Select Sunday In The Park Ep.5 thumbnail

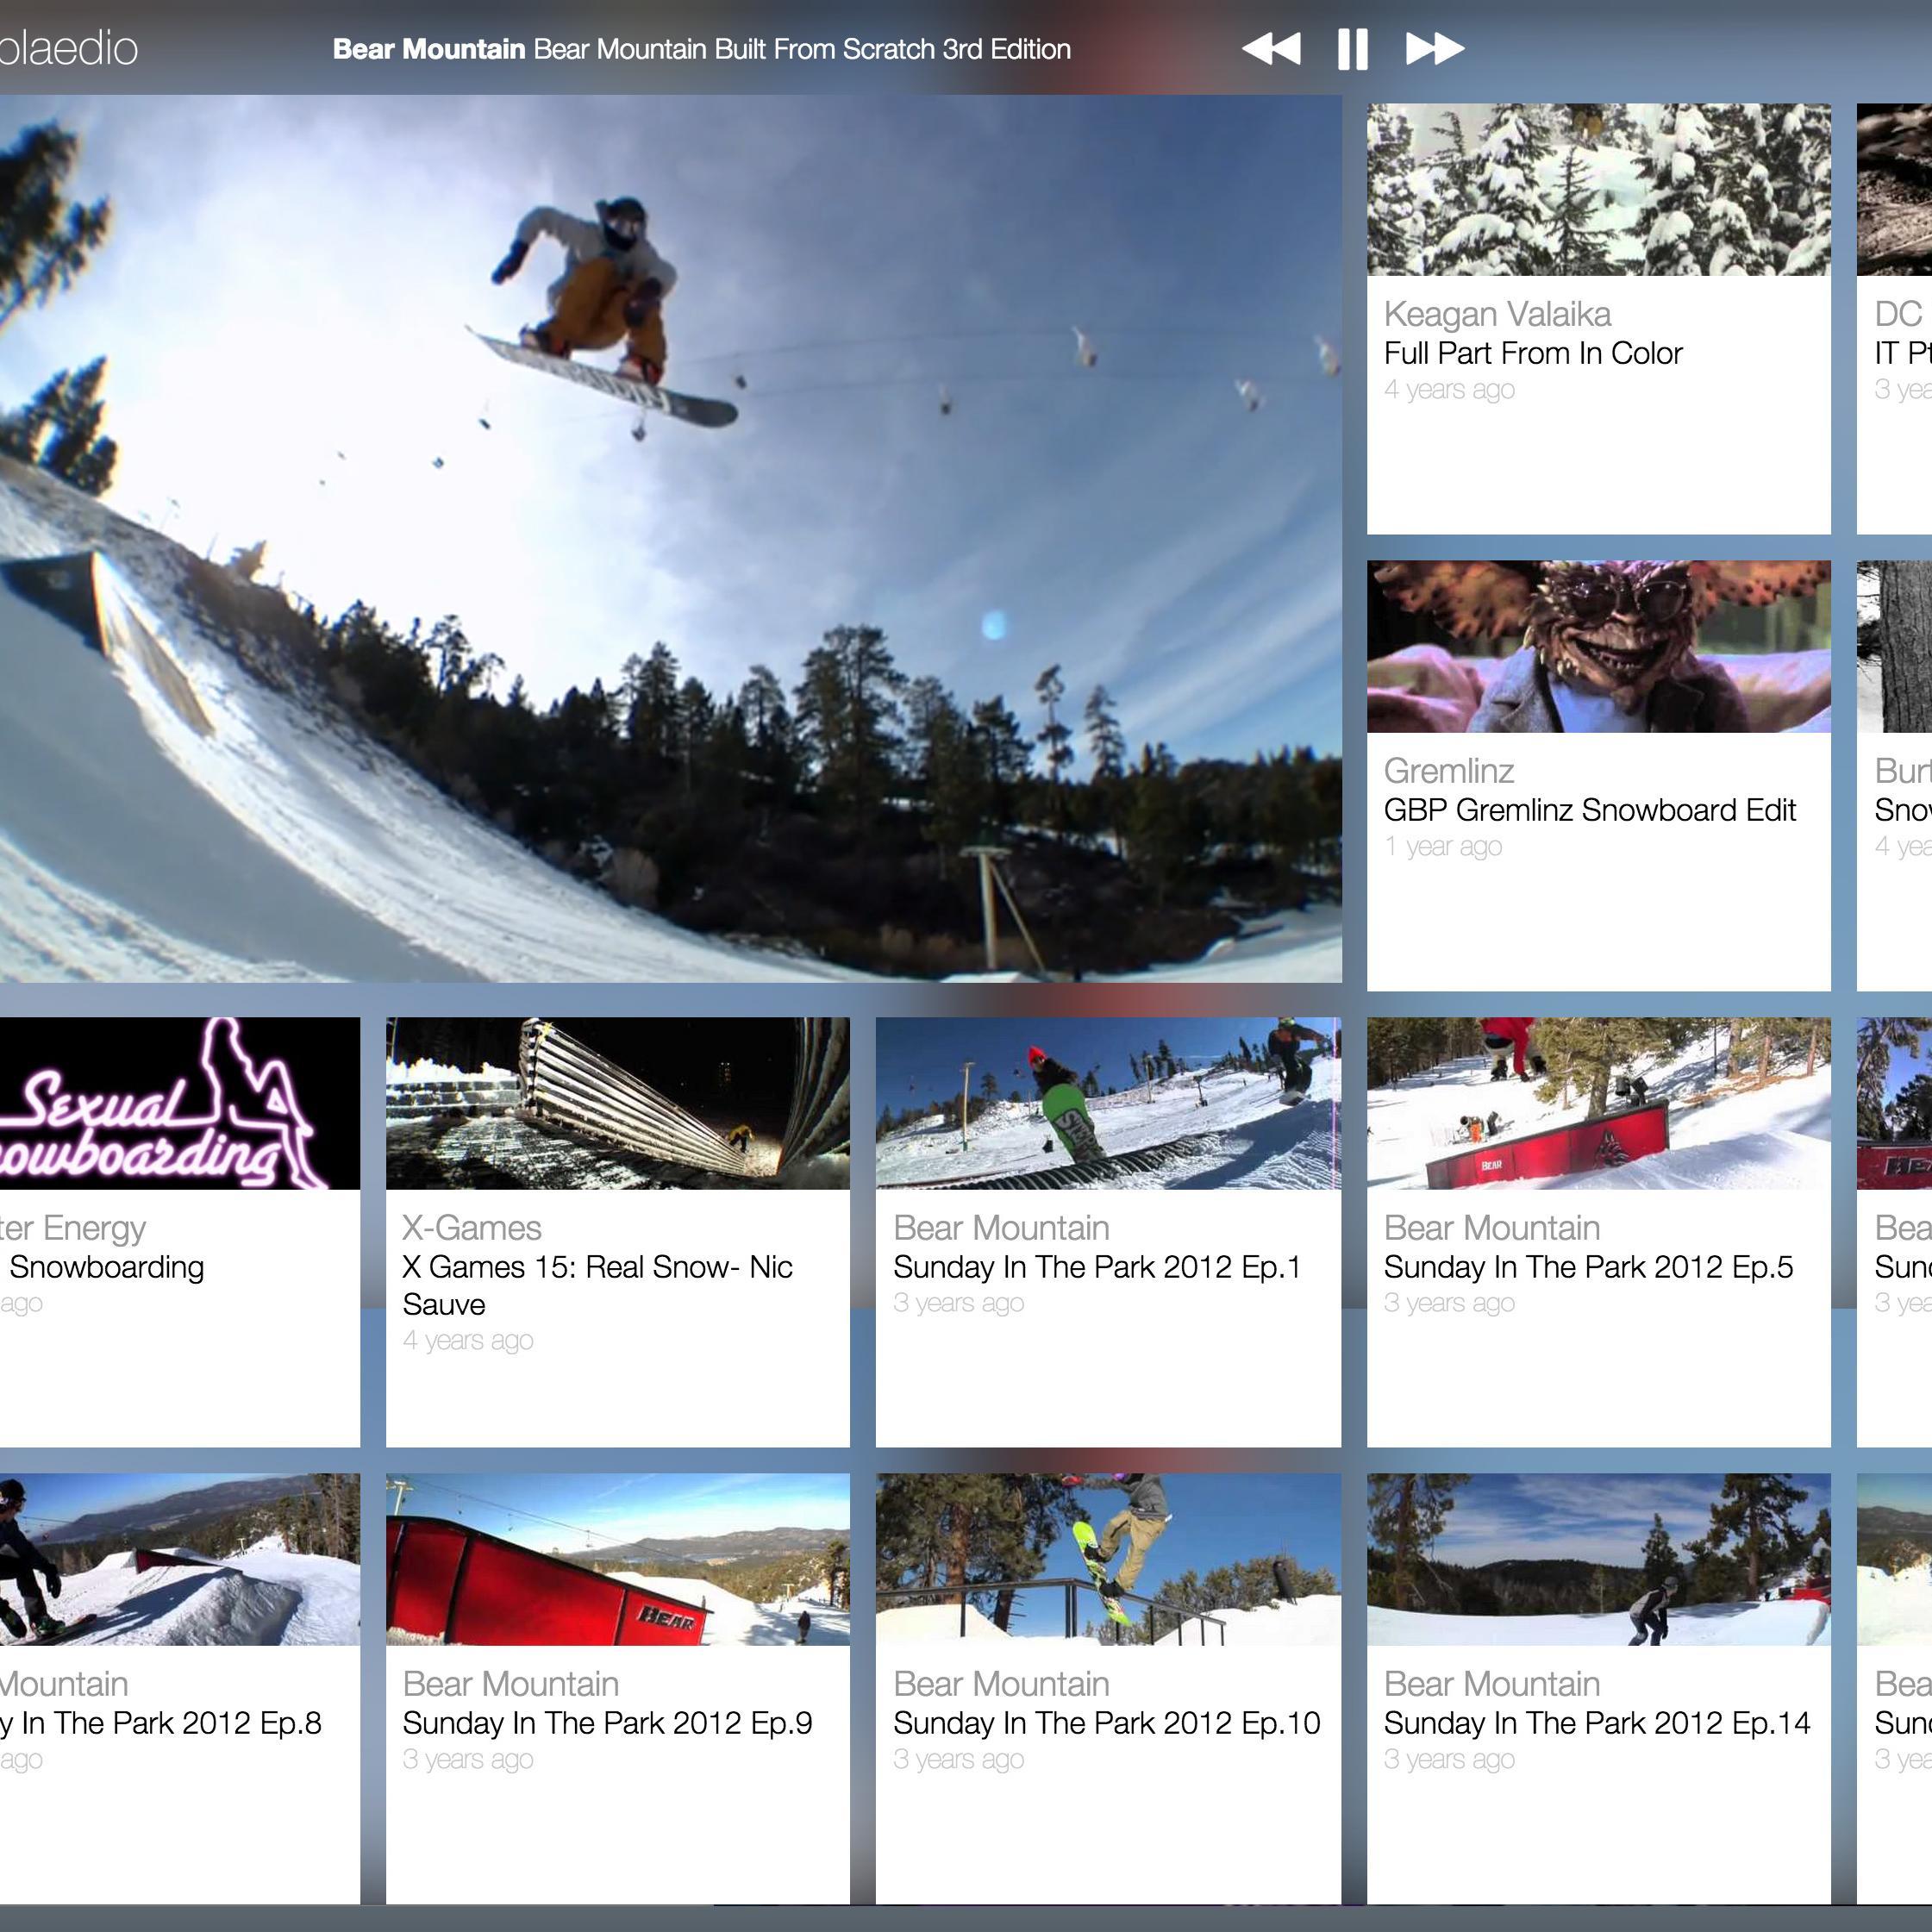(1598, 1103)
